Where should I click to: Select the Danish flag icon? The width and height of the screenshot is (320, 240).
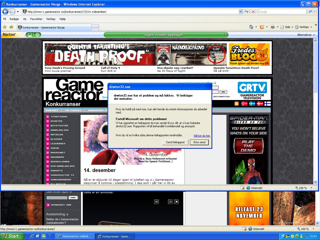point(260,103)
